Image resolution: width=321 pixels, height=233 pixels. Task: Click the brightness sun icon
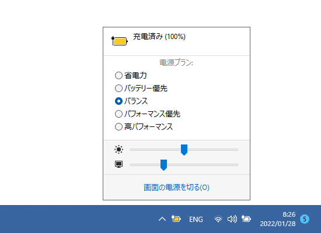[118, 149]
